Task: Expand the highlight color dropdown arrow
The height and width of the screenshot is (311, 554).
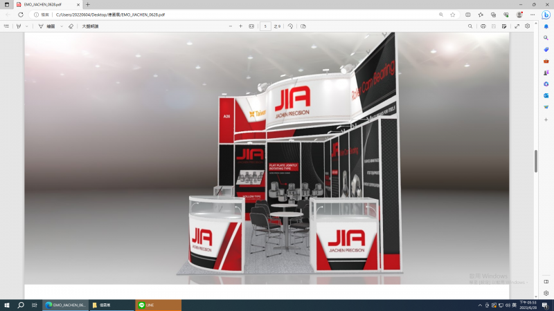Action: point(27,26)
